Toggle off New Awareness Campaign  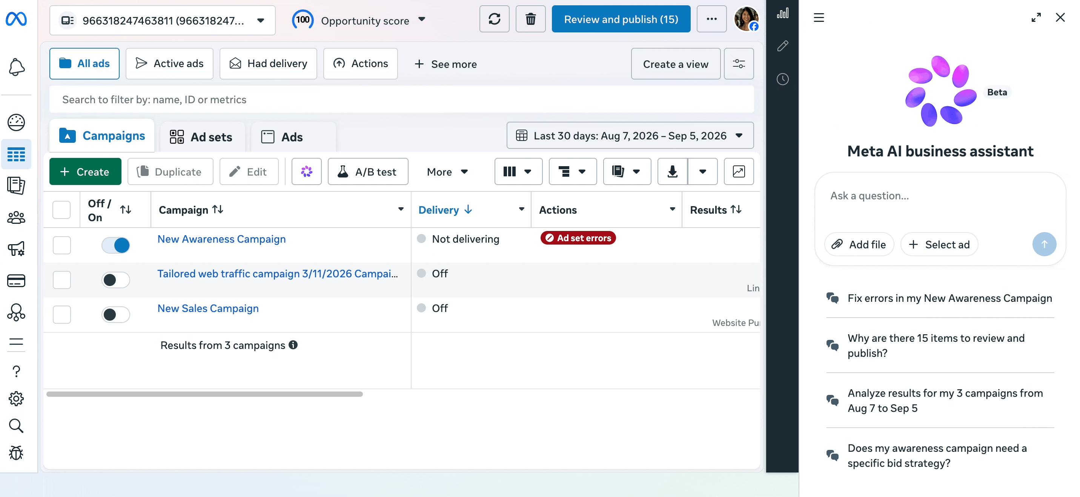click(116, 245)
